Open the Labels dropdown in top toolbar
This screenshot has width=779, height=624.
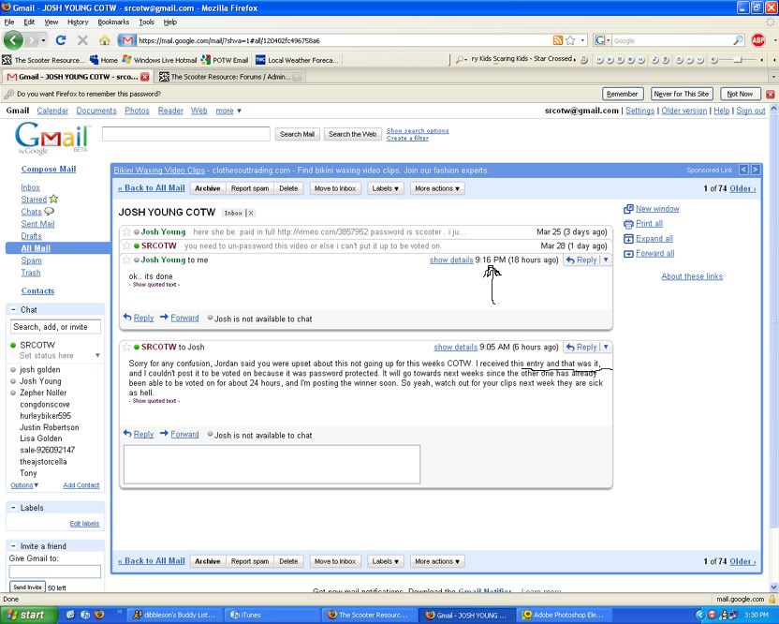coord(385,188)
